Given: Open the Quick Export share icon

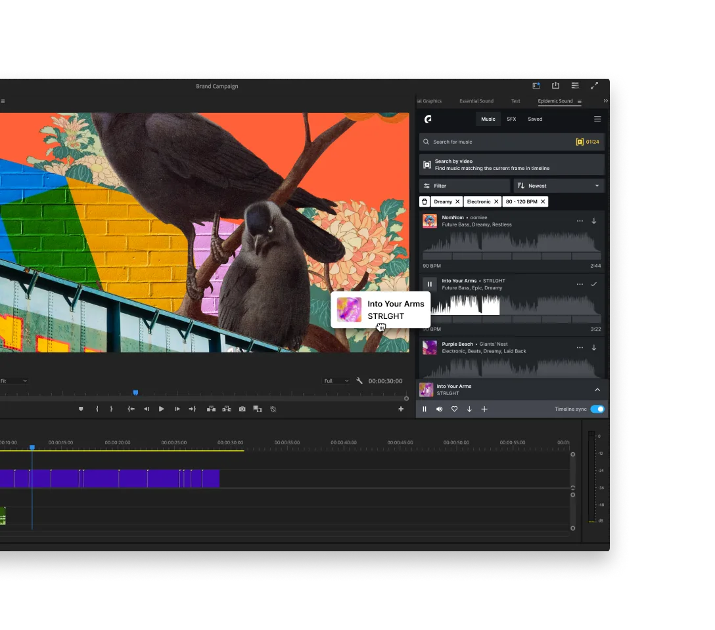Looking at the screenshot, I should (555, 85).
